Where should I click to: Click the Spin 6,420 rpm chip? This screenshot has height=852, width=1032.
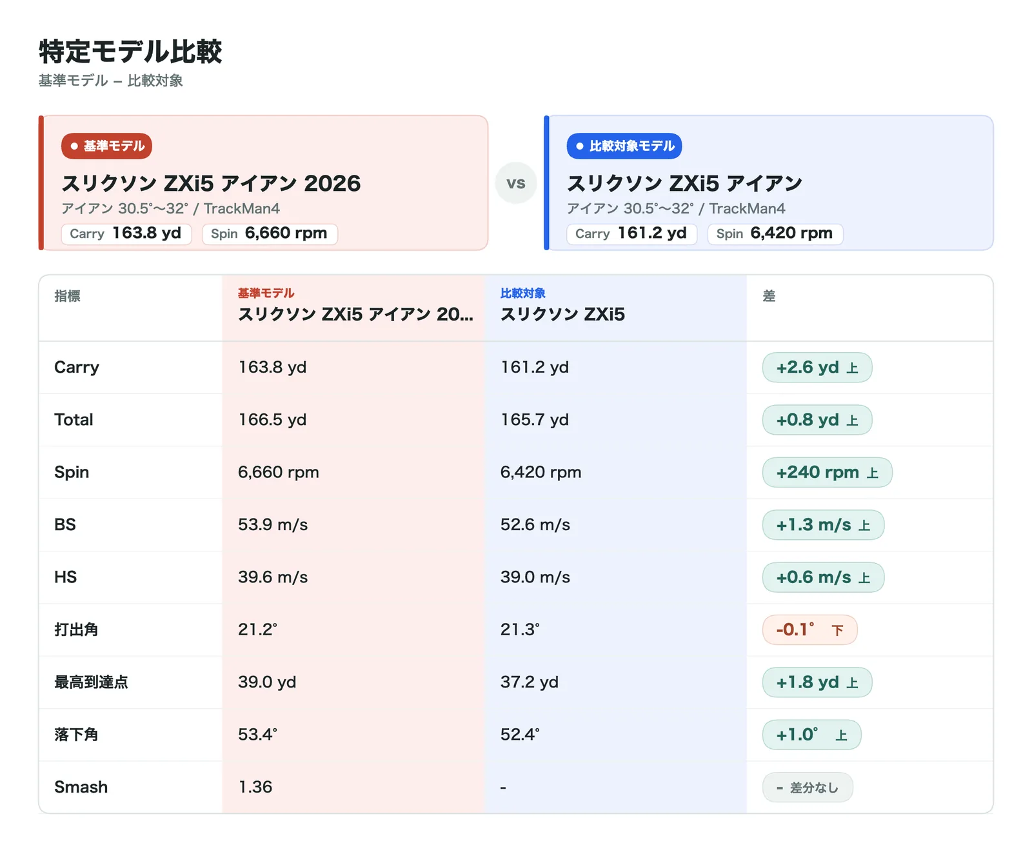pos(775,233)
